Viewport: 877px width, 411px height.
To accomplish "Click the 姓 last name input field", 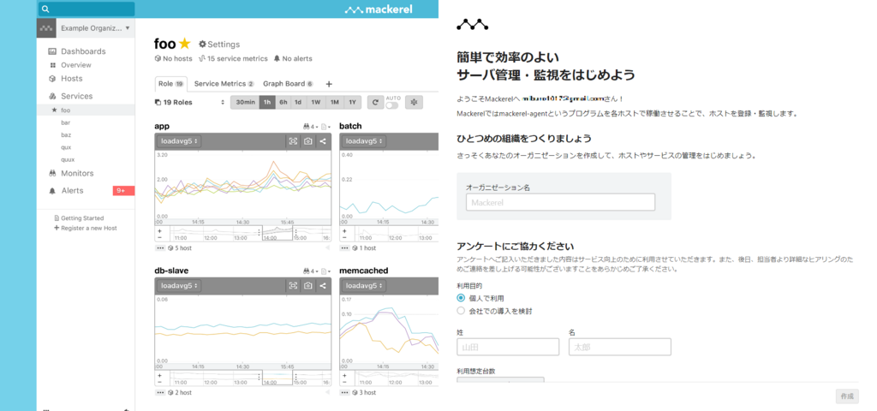I will (508, 347).
